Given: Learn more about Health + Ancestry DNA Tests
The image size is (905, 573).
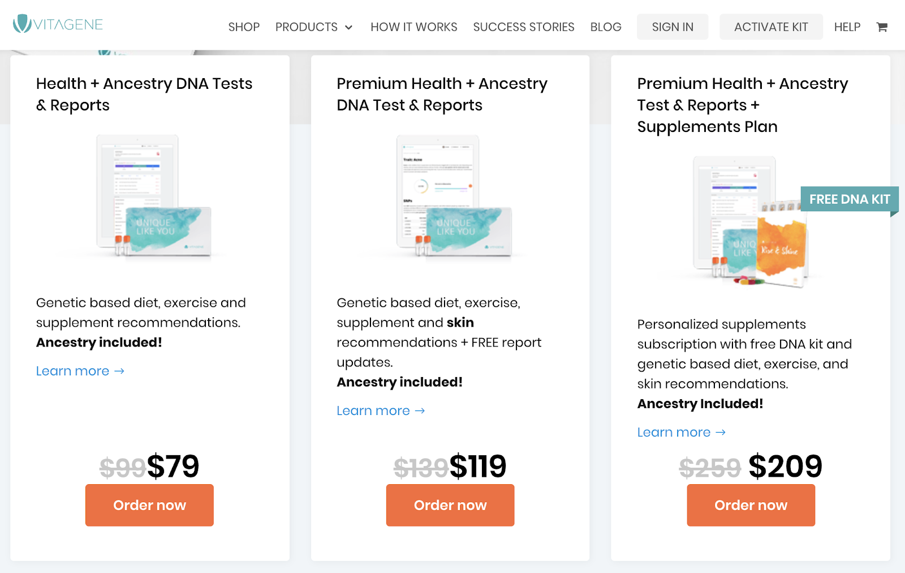Looking at the screenshot, I should (80, 371).
